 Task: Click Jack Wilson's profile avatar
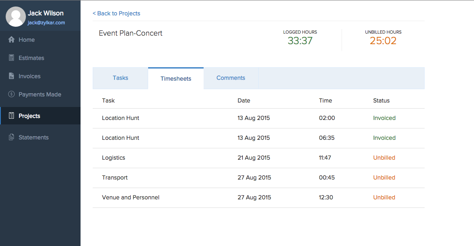tap(15, 17)
